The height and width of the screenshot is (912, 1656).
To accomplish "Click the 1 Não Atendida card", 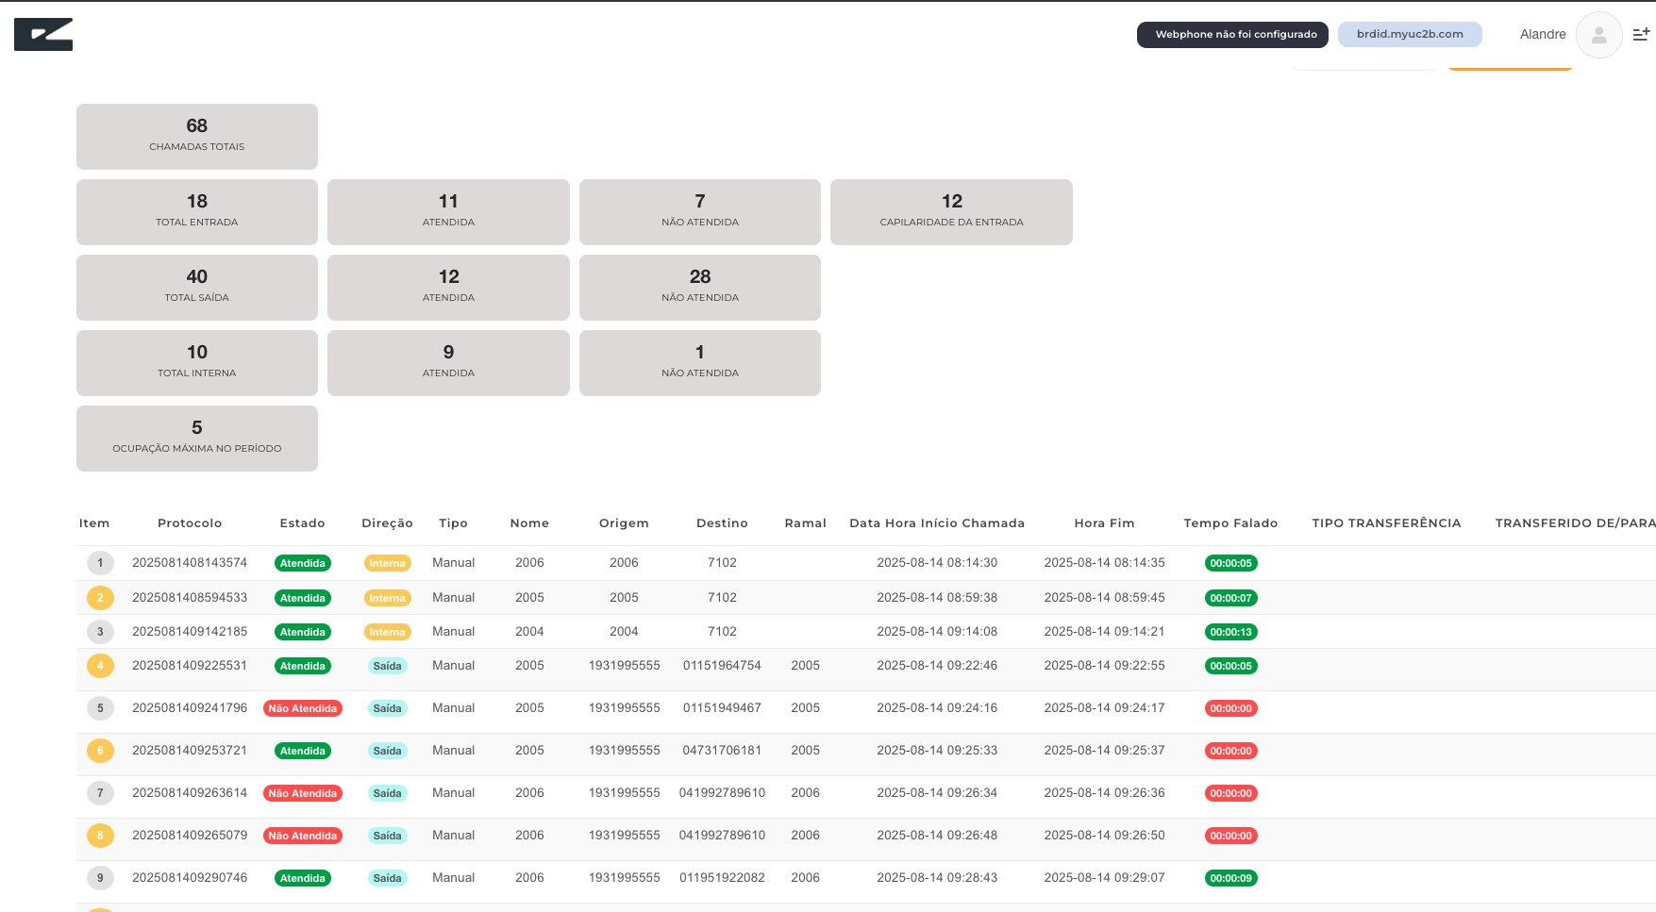I will point(700,363).
